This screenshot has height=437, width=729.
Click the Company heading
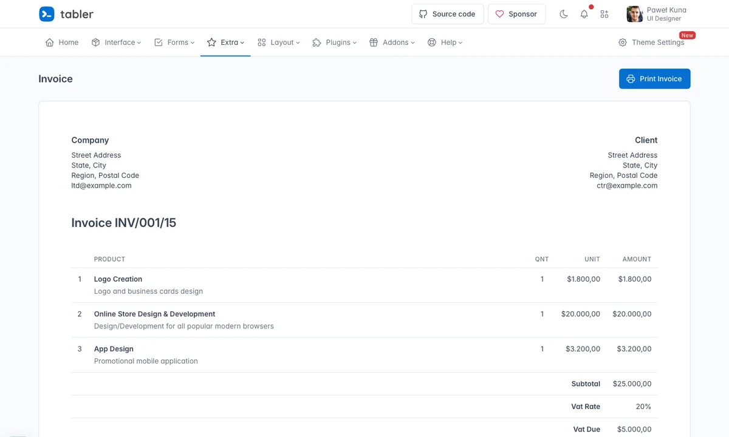click(90, 140)
